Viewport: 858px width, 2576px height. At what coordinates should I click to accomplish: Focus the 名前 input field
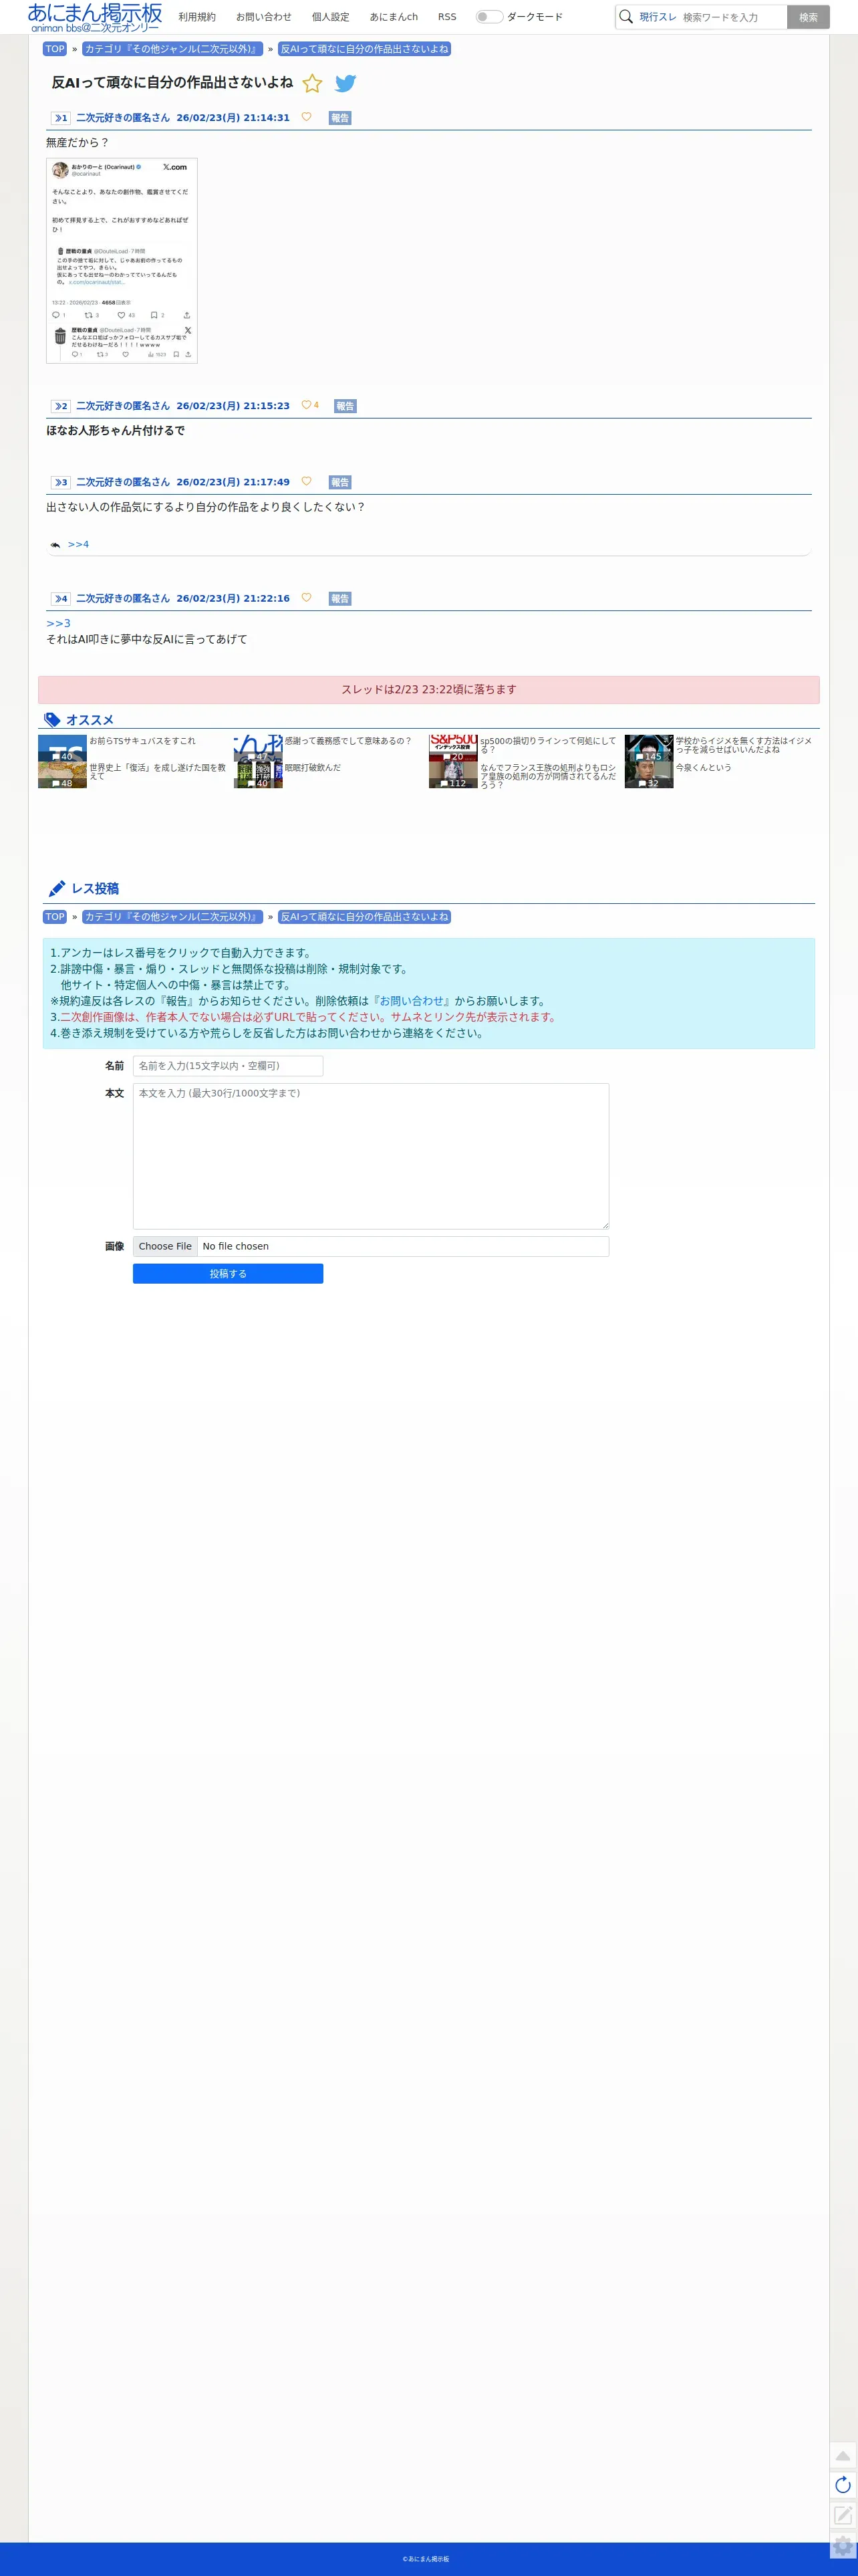click(228, 1066)
